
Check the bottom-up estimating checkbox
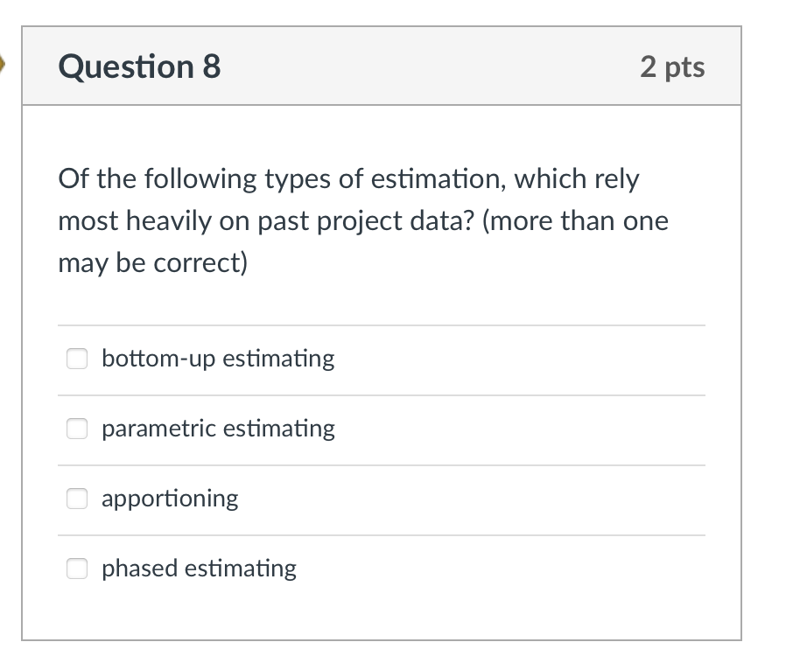(x=77, y=359)
